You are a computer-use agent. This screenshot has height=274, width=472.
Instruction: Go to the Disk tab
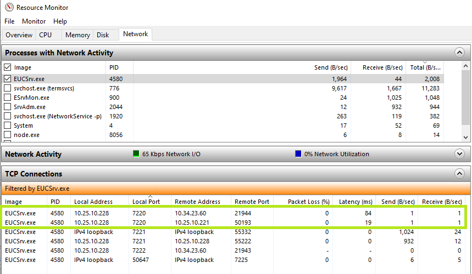(x=103, y=35)
